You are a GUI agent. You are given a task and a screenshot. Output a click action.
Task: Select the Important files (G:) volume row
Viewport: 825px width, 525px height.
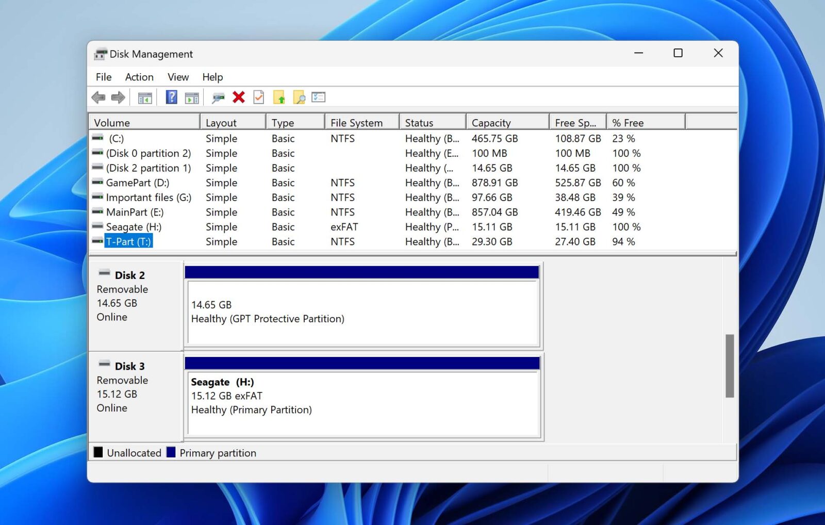coord(148,198)
